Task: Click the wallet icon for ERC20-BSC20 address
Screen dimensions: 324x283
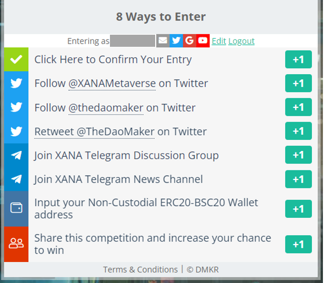Action: [x=16, y=209]
